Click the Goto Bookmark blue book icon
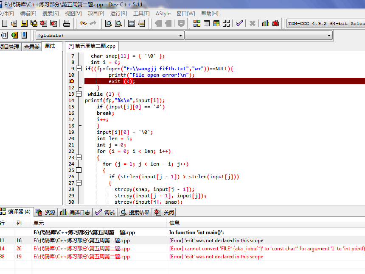 click(x=24, y=35)
